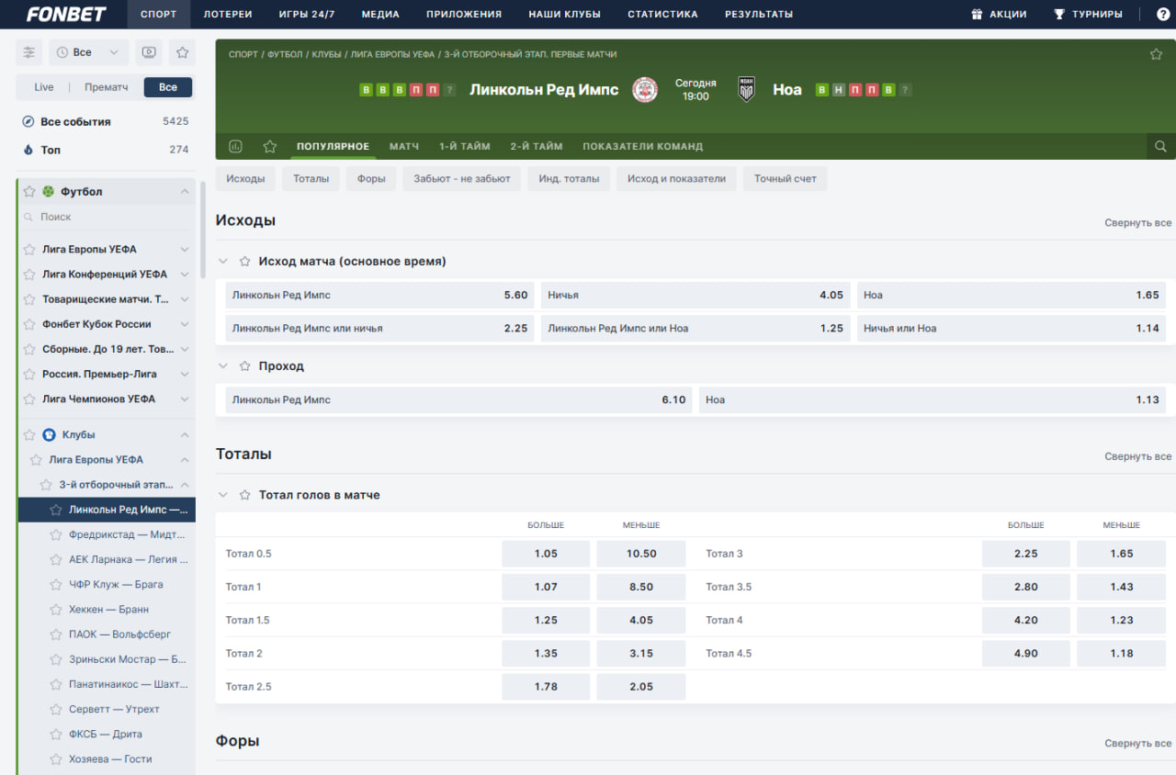The height and width of the screenshot is (775, 1176).
Task: Switch to the 1-й тайм tab
Action: click(464, 146)
